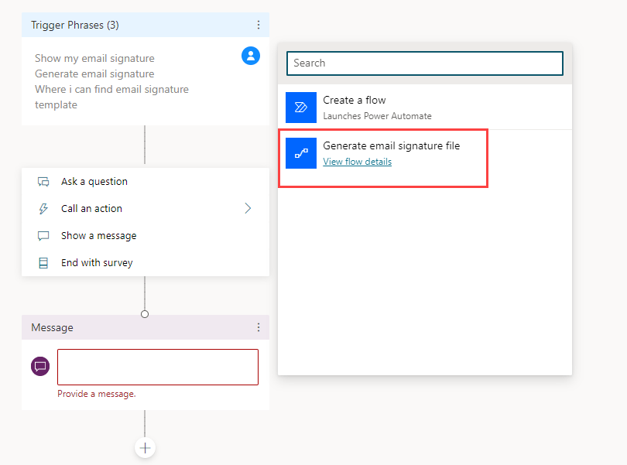Viewport: 627px width, 465px height.
Task: Click the Call an action lightning icon
Action: tap(43, 209)
